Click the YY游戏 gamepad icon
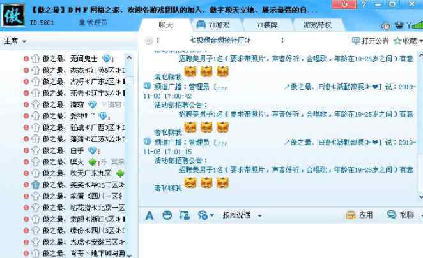 pyautogui.click(x=201, y=24)
